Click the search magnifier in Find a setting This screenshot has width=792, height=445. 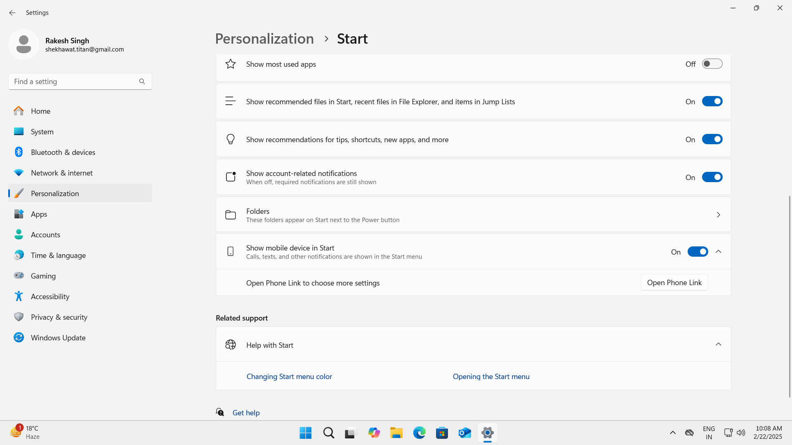pos(142,82)
